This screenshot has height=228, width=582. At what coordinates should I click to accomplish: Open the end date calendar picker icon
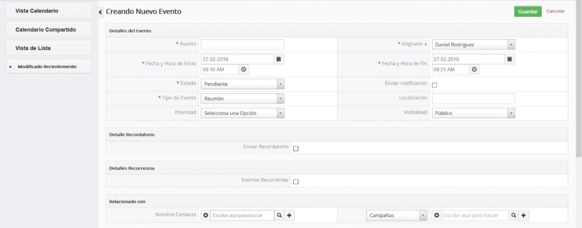(x=510, y=59)
